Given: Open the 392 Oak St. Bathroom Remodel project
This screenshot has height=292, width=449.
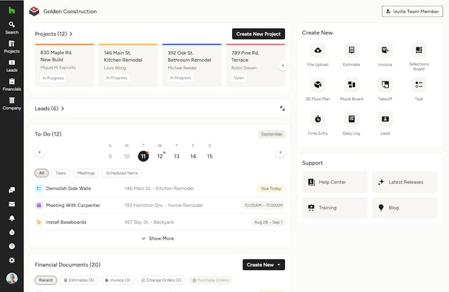Looking at the screenshot, I should 192,66.
